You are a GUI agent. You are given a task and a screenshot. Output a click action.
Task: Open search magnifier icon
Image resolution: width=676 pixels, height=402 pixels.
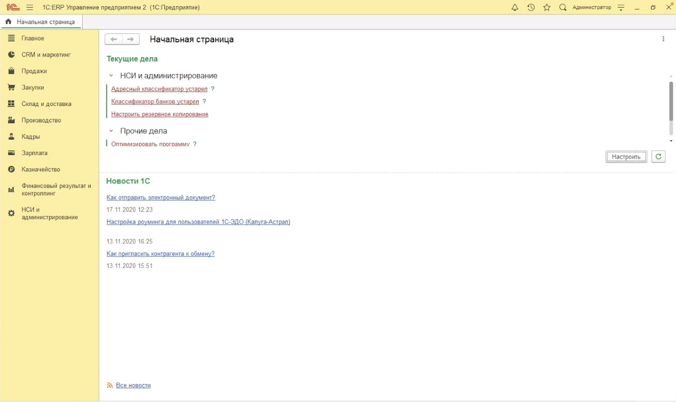[x=563, y=7]
